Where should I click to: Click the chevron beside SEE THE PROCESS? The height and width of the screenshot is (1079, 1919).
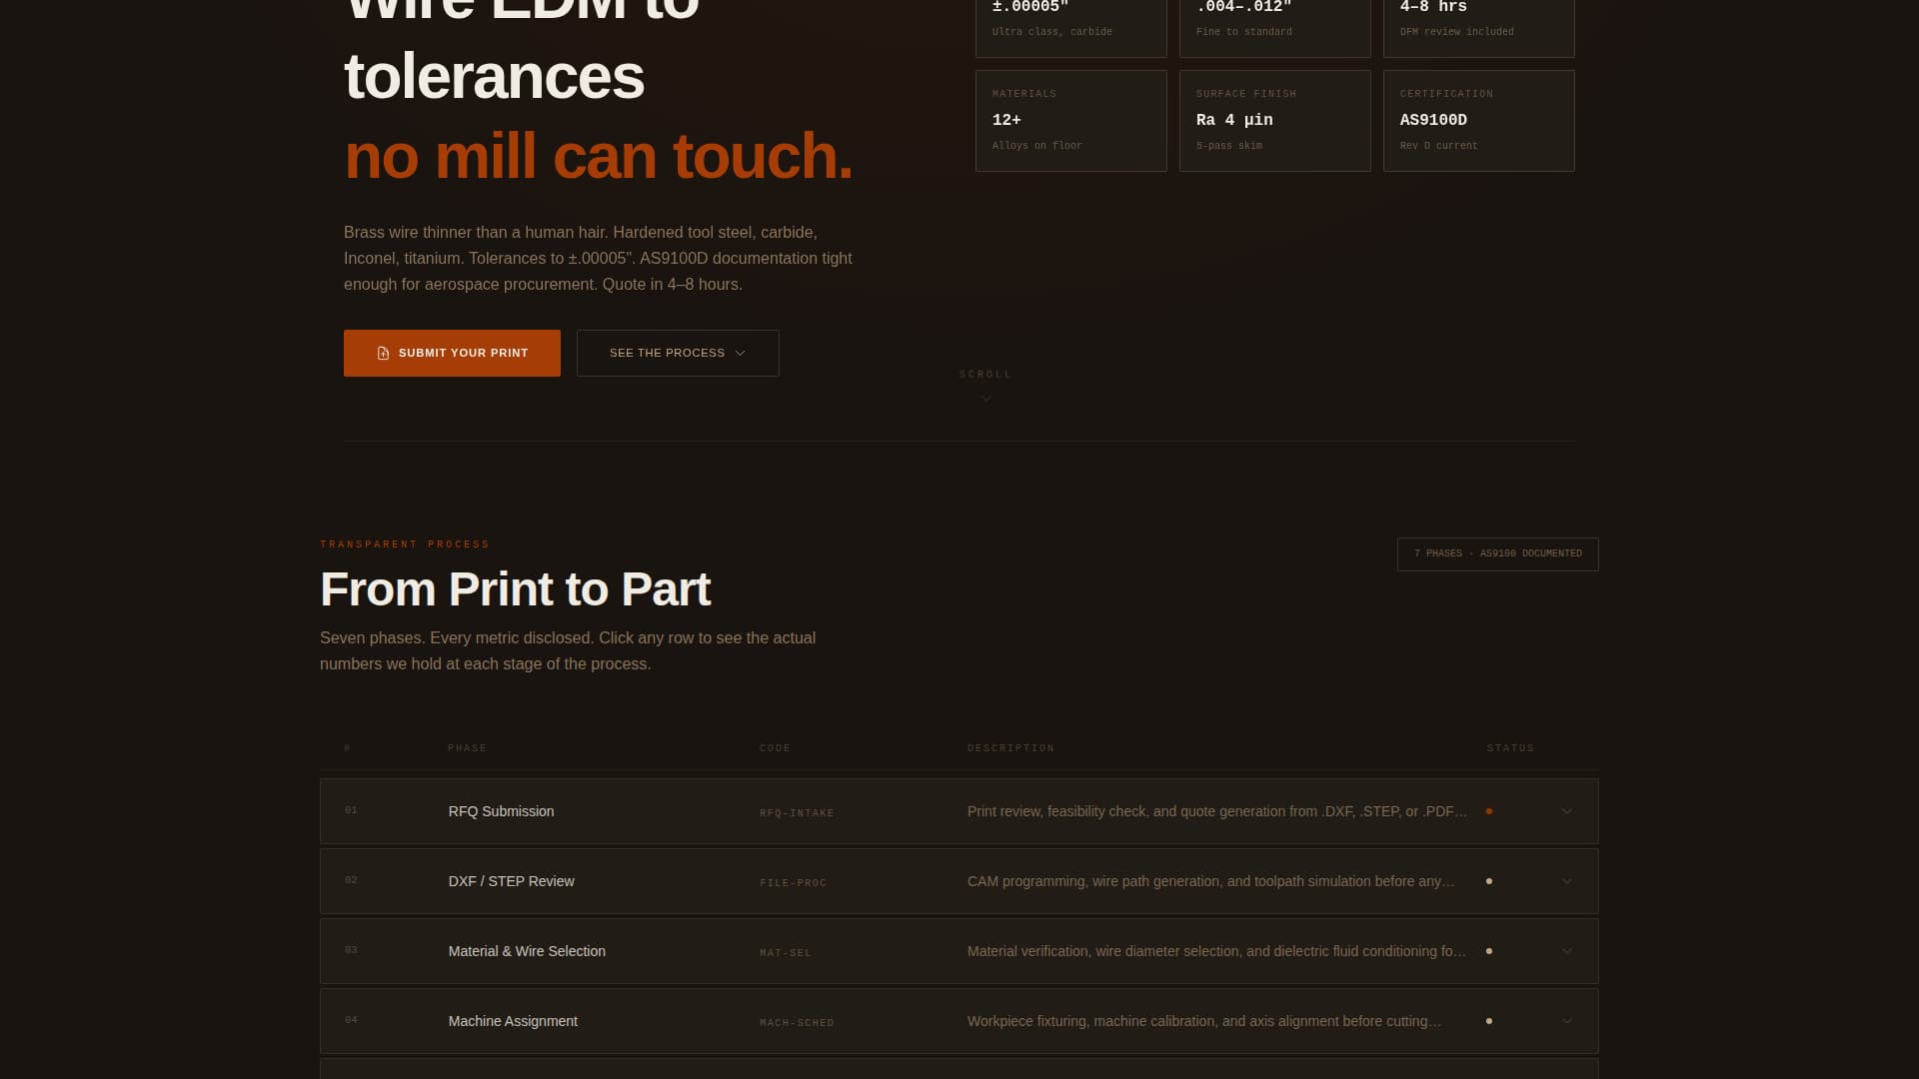click(740, 353)
